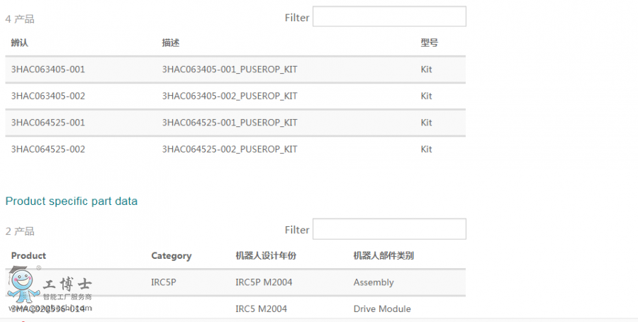Open part 3HAC064525-002 in identification column
The image size is (638, 322).
click(x=48, y=149)
